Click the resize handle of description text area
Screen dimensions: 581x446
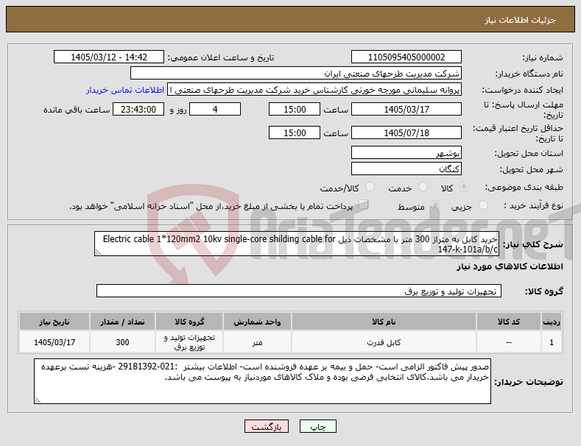[x=98, y=252]
